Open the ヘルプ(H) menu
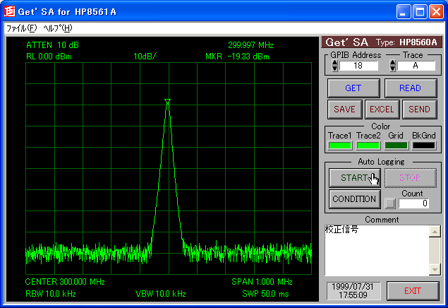Screen dimensions: 448x308 point(58,28)
